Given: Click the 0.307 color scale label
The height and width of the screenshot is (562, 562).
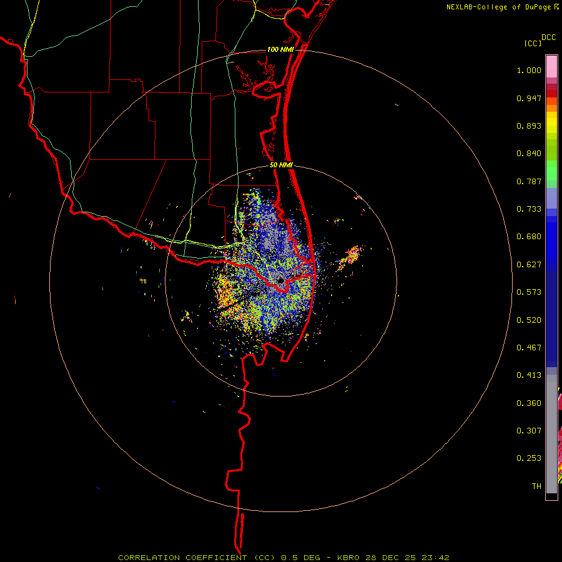Looking at the screenshot, I should point(529,431).
